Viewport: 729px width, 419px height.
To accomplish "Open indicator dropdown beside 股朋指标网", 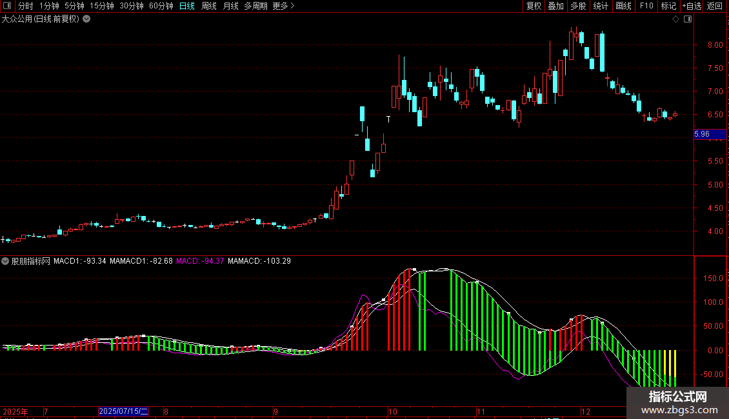I will pos(5,261).
